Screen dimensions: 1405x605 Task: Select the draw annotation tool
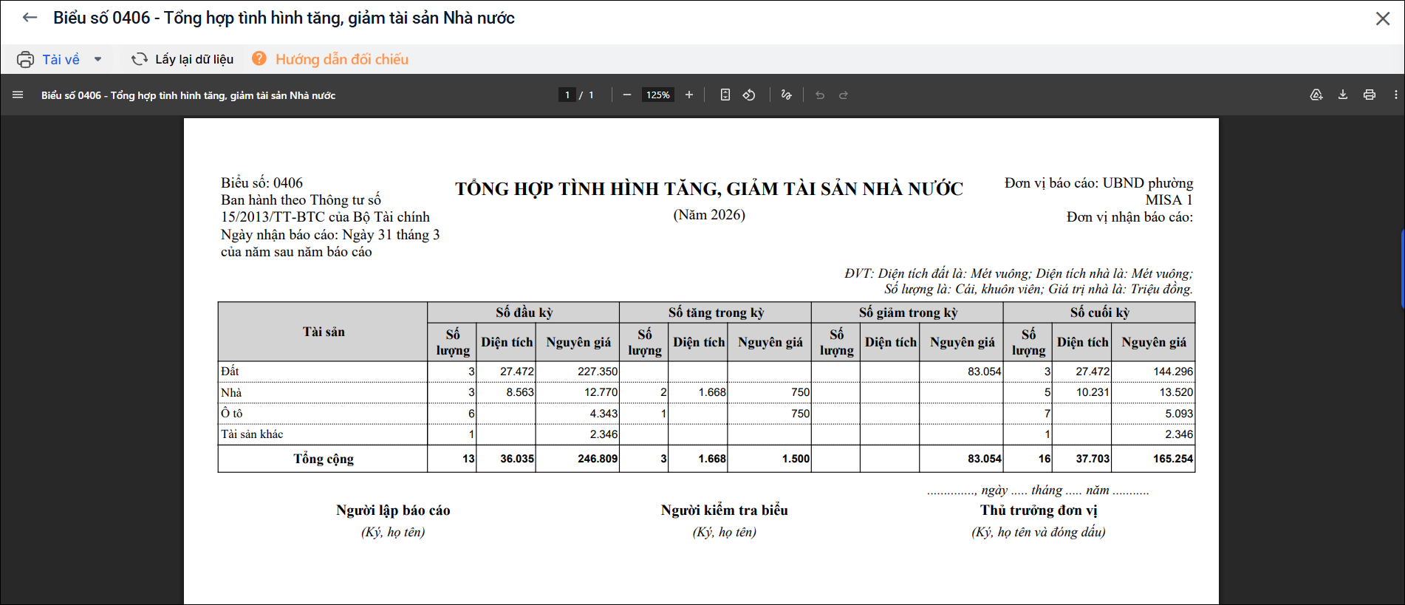click(786, 95)
